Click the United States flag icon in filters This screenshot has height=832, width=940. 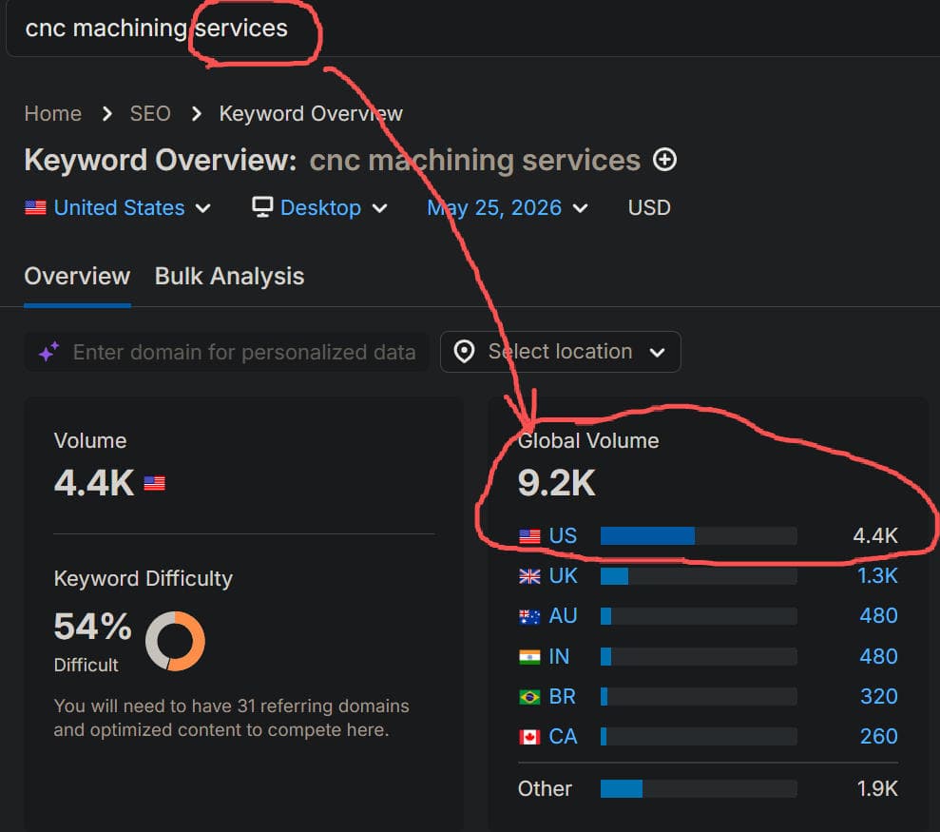point(35,207)
